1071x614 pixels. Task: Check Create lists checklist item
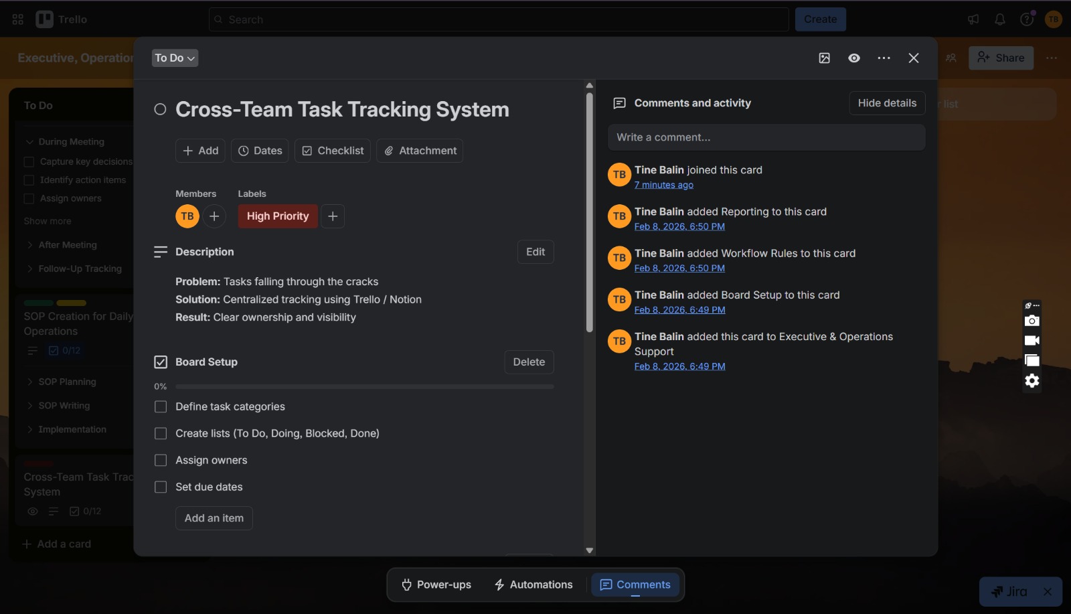point(161,434)
